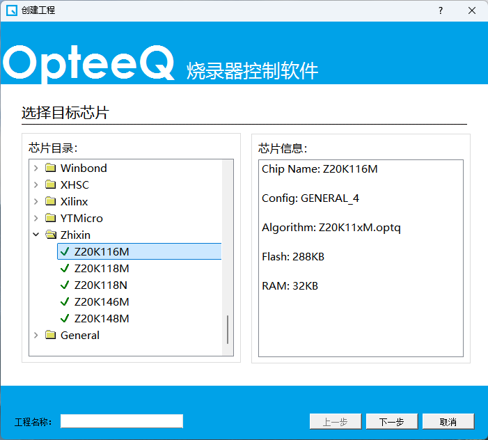Click the 取消 (Cancel) button
488x440 pixels.
pyautogui.click(x=448, y=422)
